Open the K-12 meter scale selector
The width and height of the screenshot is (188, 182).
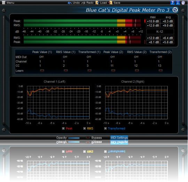[160, 32]
